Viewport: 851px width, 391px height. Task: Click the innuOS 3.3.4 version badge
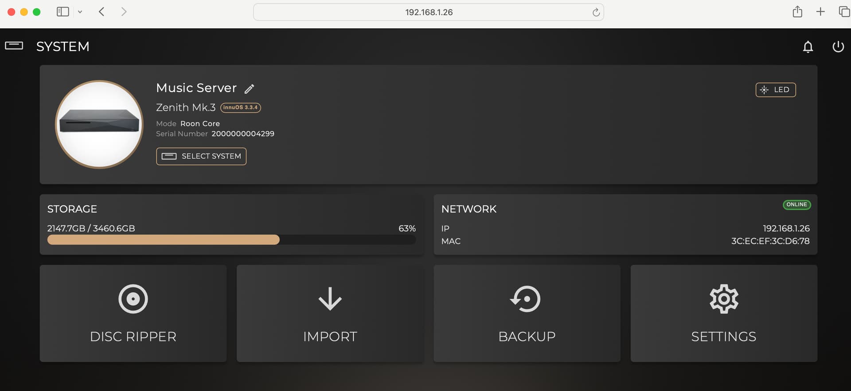(241, 108)
